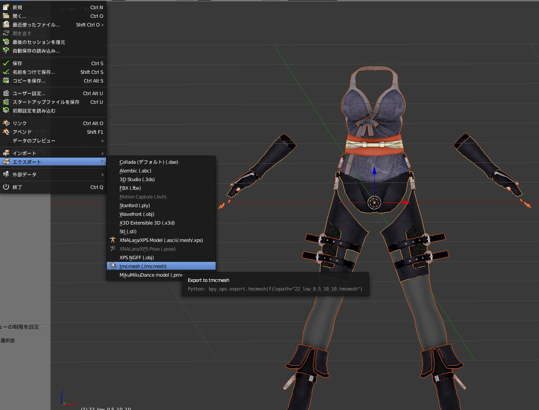This screenshot has height=410, width=539.
Task: Click the 外部データ icon
Action: (x=6, y=175)
